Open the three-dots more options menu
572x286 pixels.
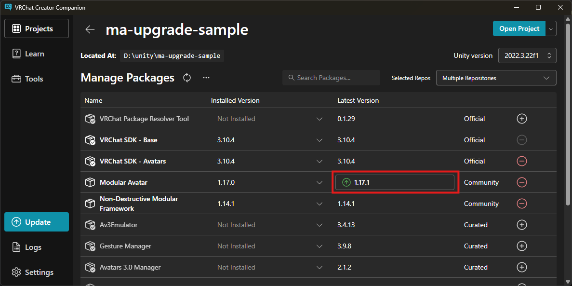pyautogui.click(x=206, y=78)
